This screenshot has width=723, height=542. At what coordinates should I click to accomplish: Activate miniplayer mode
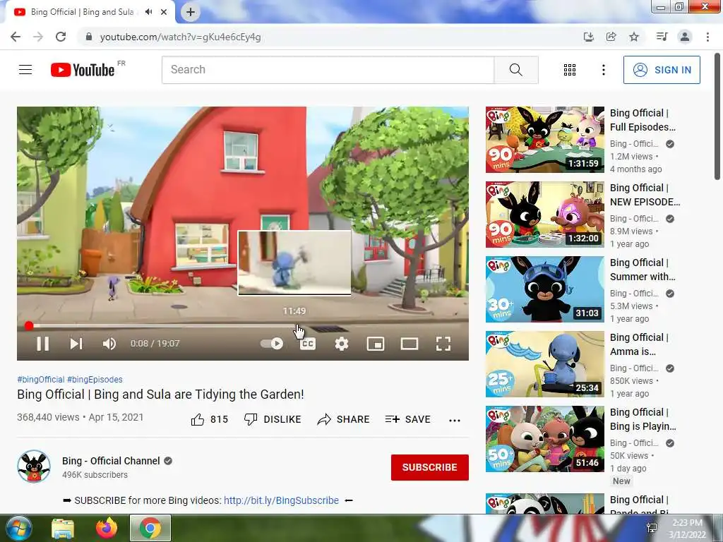(376, 344)
